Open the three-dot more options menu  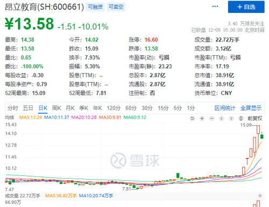pyautogui.click(x=215, y=6)
